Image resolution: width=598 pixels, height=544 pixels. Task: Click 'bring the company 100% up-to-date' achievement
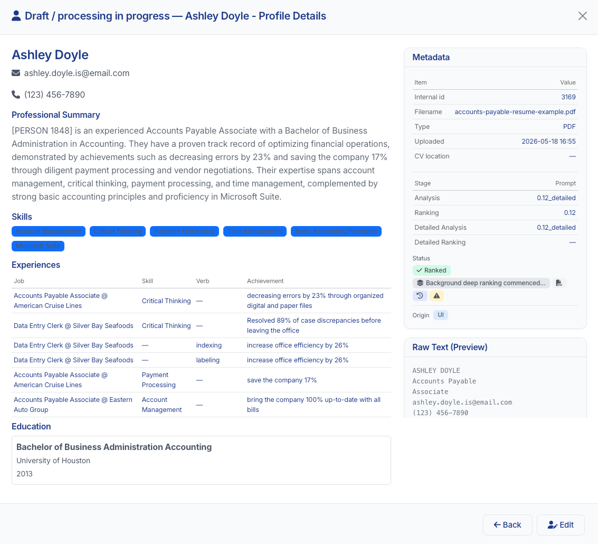point(314,405)
